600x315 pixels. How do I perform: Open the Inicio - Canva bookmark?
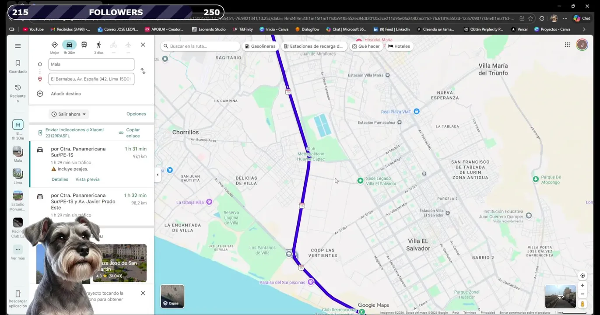click(x=274, y=29)
